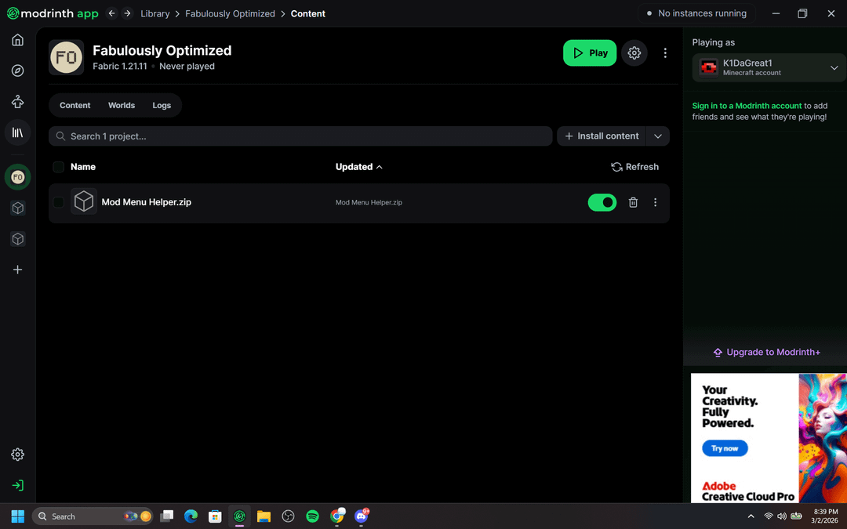847x529 pixels.
Task: Check the Mod Menu Helper.zip checkbox
Action: tap(59, 202)
